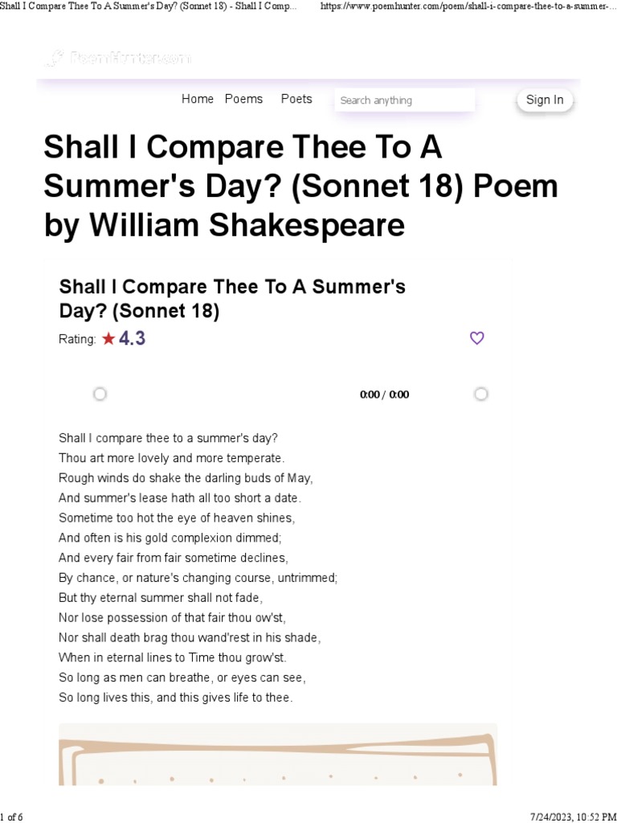
Task: Click the last line, So long lives this
Action: pyautogui.click(x=176, y=697)
